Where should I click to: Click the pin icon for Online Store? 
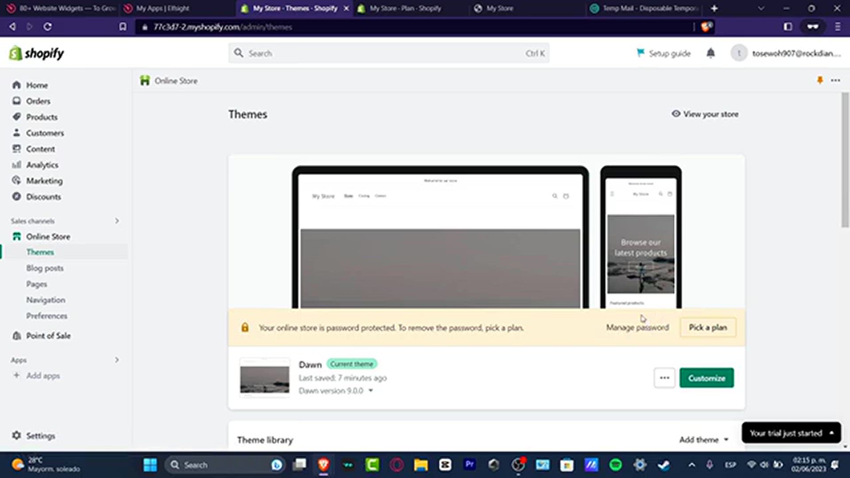tap(820, 80)
